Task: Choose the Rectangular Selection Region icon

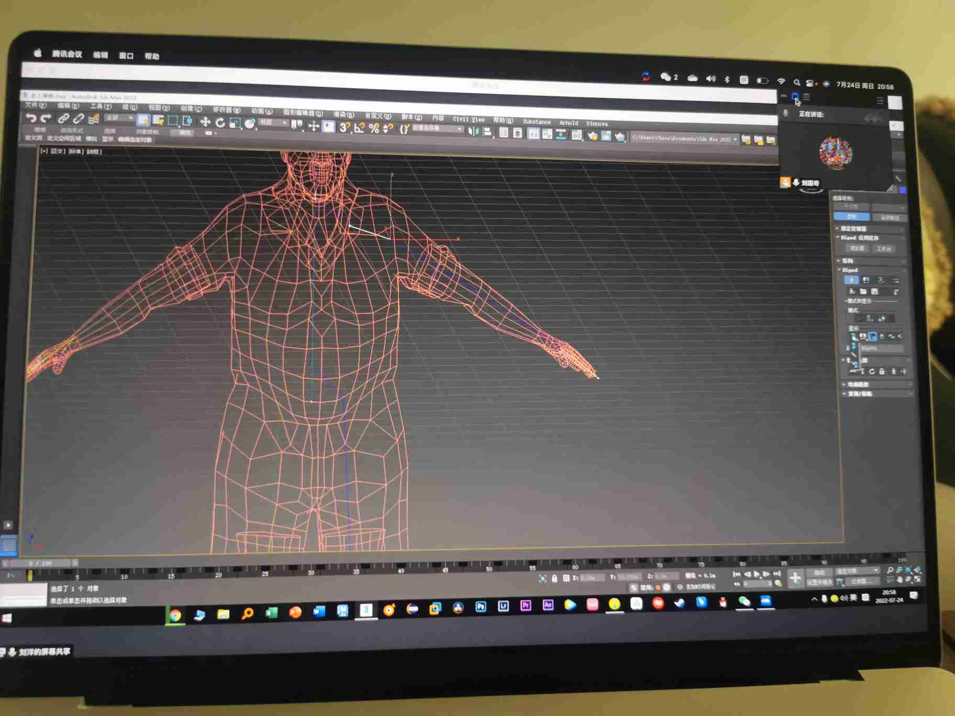Action: pyautogui.click(x=173, y=121)
